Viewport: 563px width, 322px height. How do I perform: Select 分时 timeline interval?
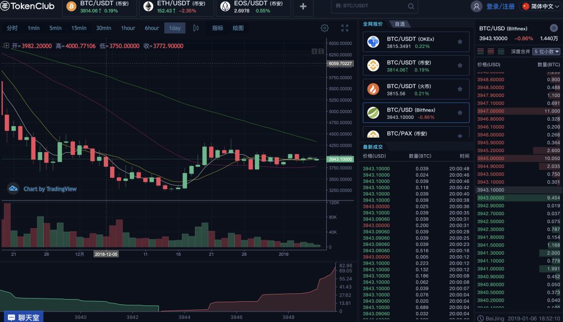coord(12,28)
